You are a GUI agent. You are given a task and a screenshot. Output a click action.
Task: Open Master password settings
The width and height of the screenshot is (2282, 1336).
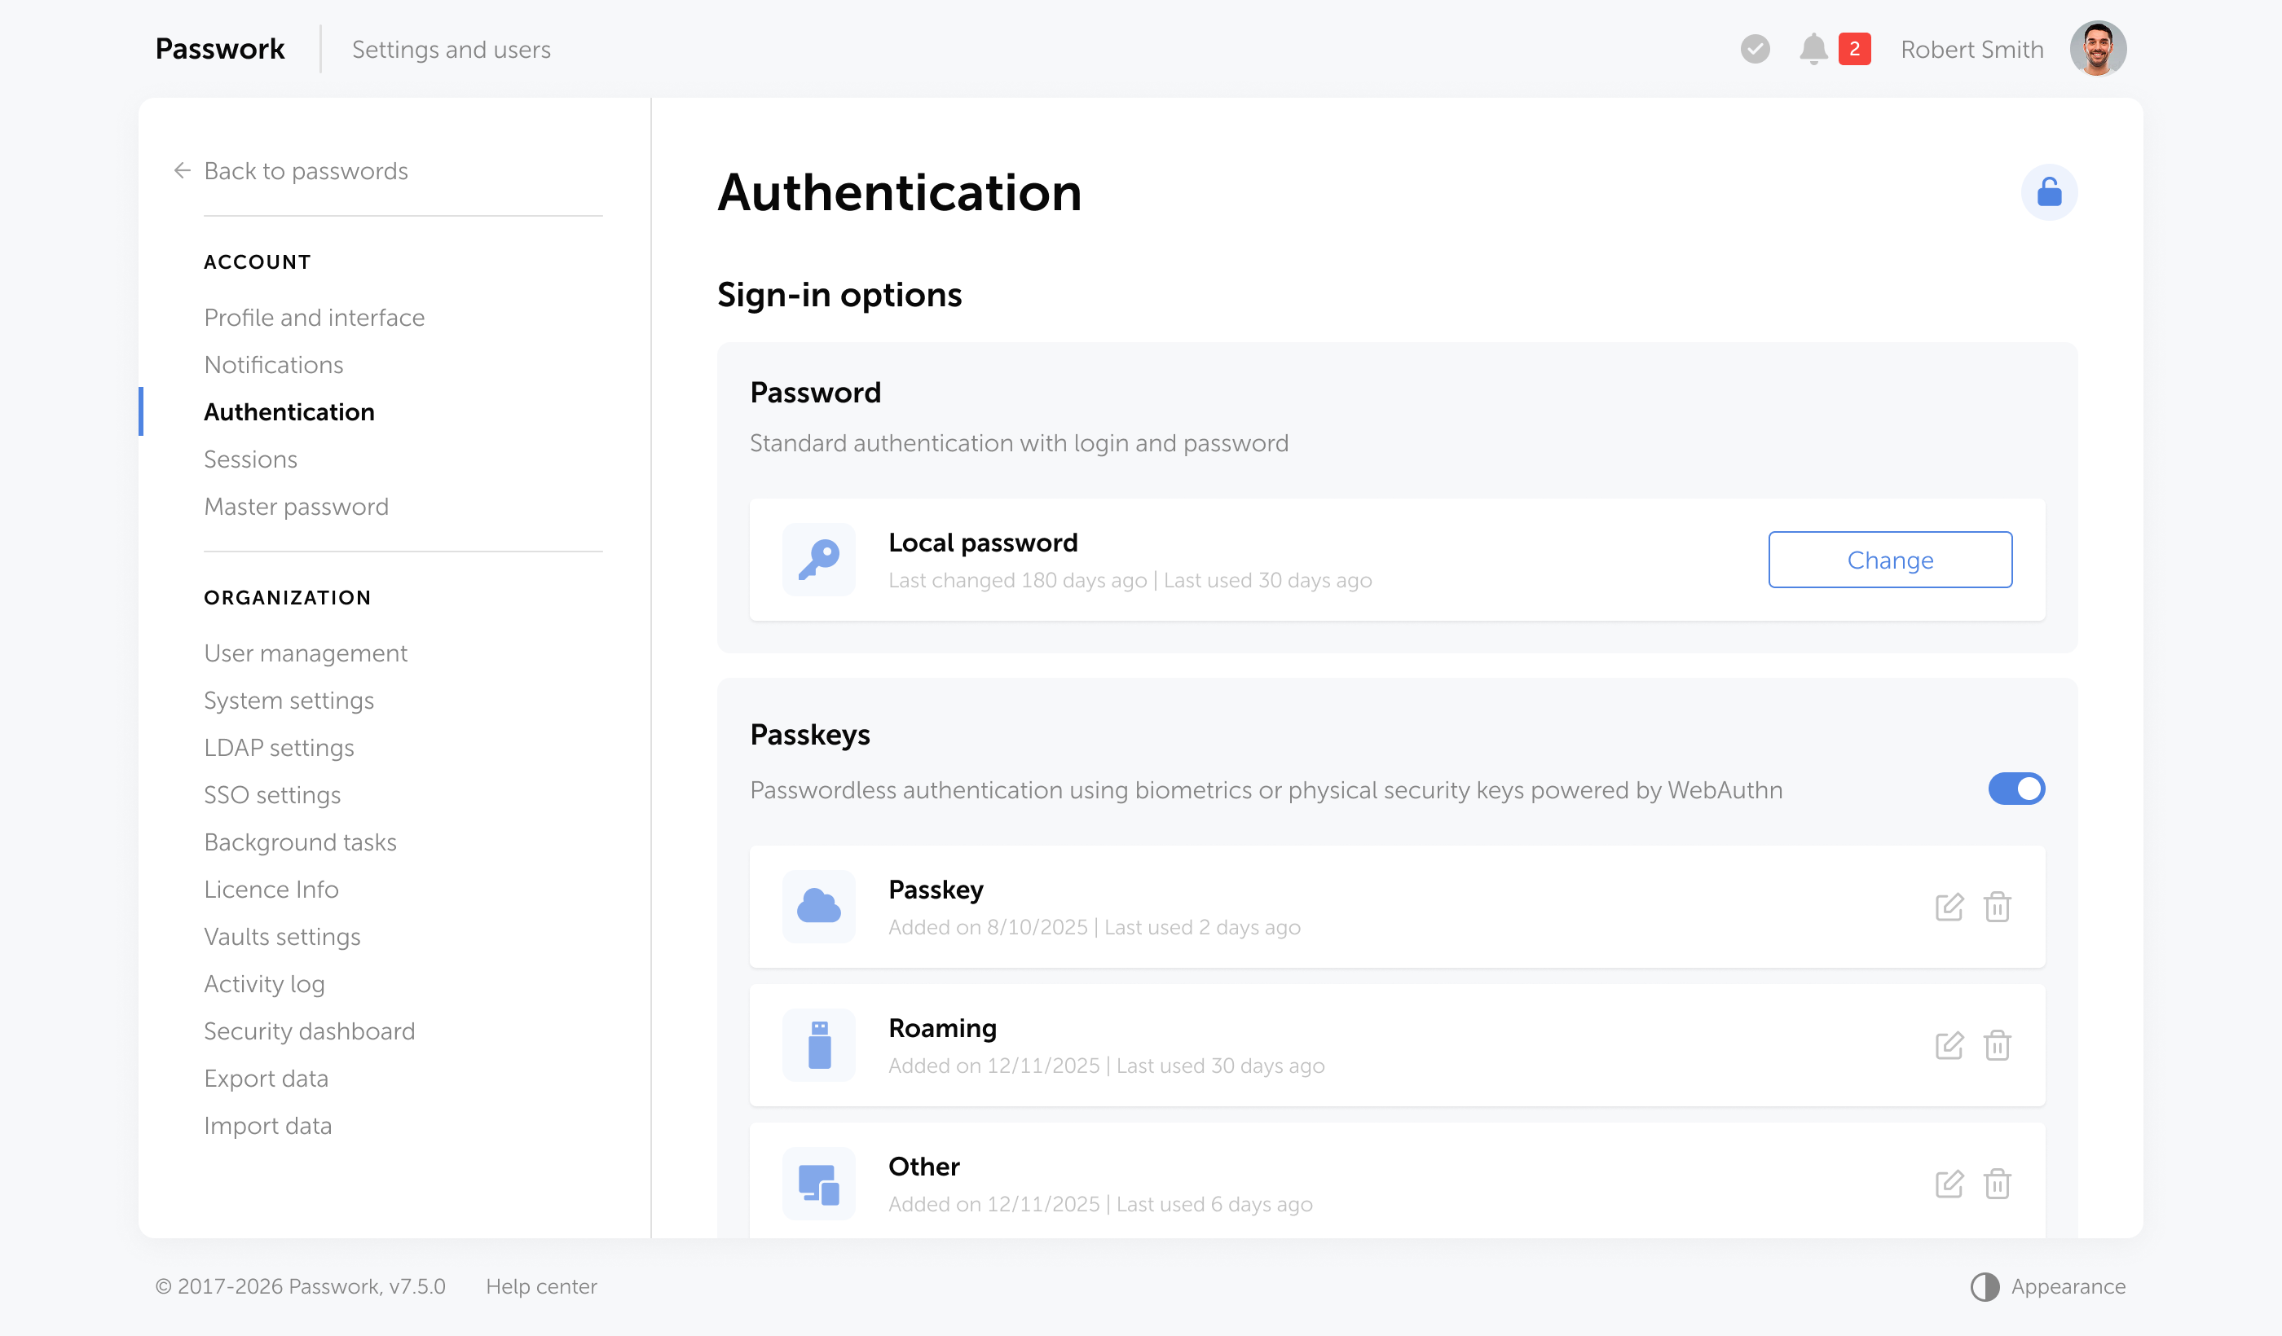pos(296,506)
